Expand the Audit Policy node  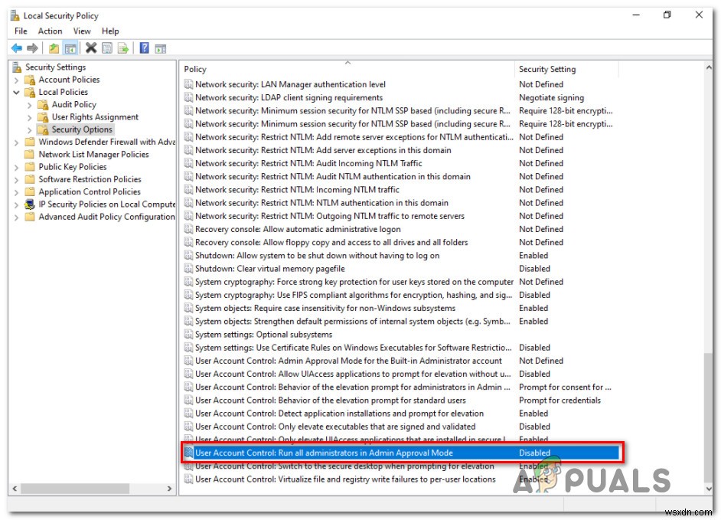29,105
